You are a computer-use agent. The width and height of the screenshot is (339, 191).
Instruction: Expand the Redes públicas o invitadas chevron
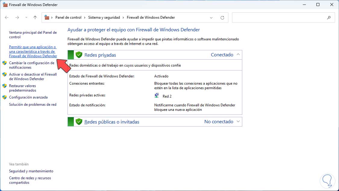click(238, 122)
